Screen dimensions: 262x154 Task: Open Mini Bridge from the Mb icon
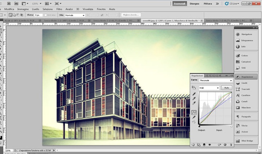pyautogui.click(x=16, y=3)
